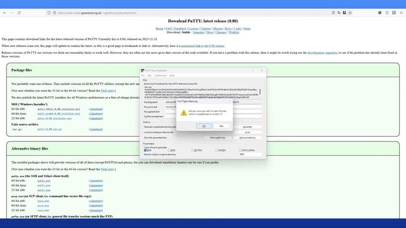Image resolution: width=406 pixels, height=228 pixels.
Task: Click the browser address bar URL
Action: coord(97,13)
